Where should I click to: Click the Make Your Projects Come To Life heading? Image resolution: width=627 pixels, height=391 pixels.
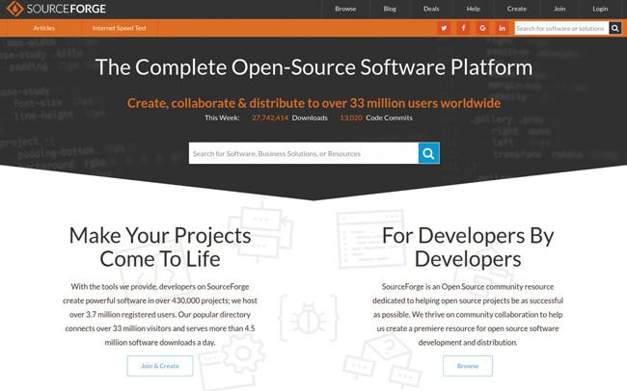pos(160,248)
